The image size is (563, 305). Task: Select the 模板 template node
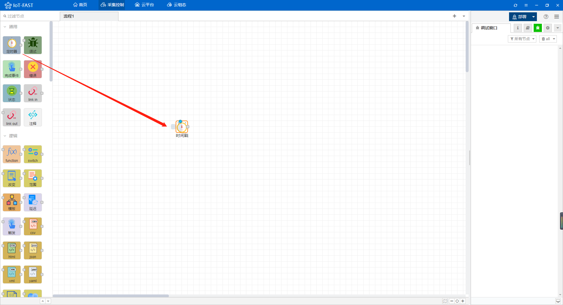coord(12,202)
